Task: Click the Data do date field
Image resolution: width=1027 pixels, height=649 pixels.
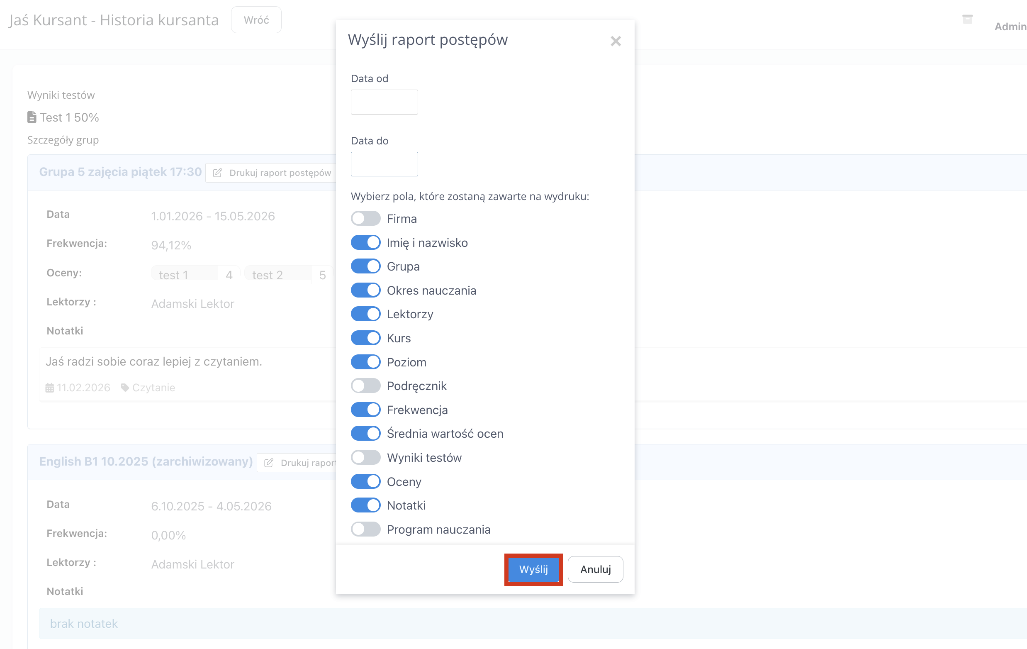Action: [x=384, y=164]
